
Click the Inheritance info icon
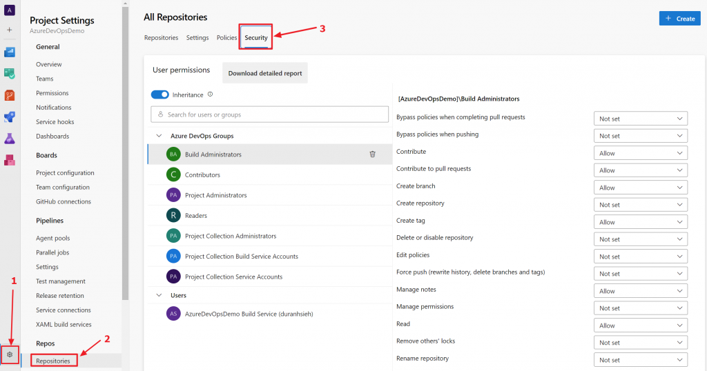tap(210, 94)
